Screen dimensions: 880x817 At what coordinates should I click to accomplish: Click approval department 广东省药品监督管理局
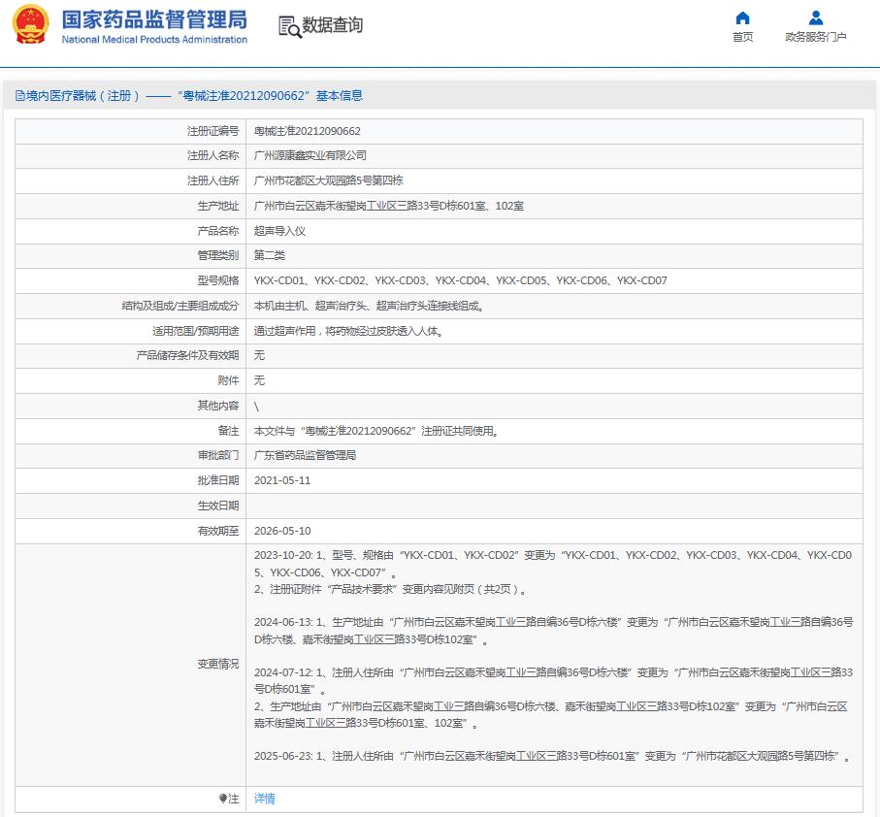click(x=305, y=455)
